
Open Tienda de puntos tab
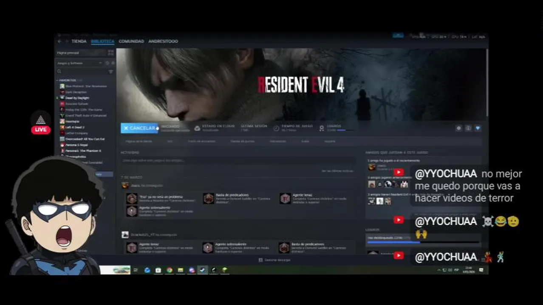(x=242, y=141)
